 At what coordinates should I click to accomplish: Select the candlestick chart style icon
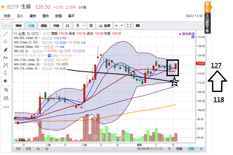pos(77,26)
